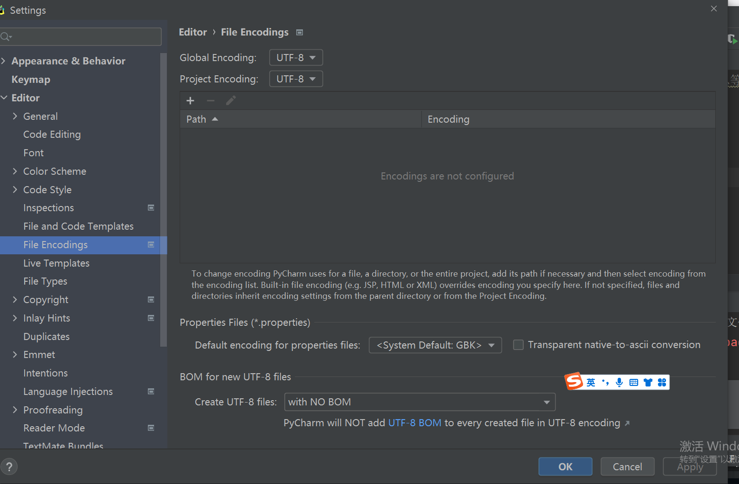
Task: Click project icon on Inspections row
Action: (x=151, y=207)
